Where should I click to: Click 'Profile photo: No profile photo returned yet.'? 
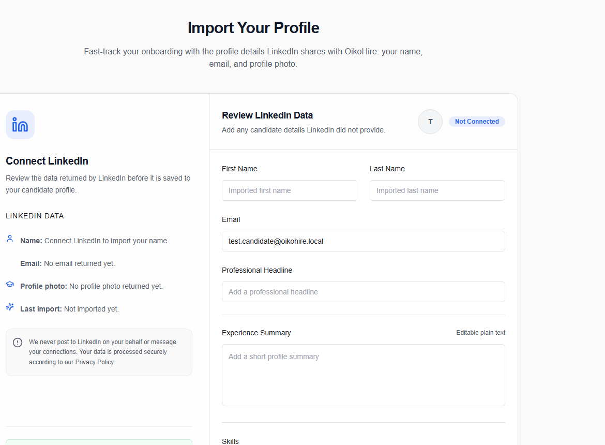[92, 286]
